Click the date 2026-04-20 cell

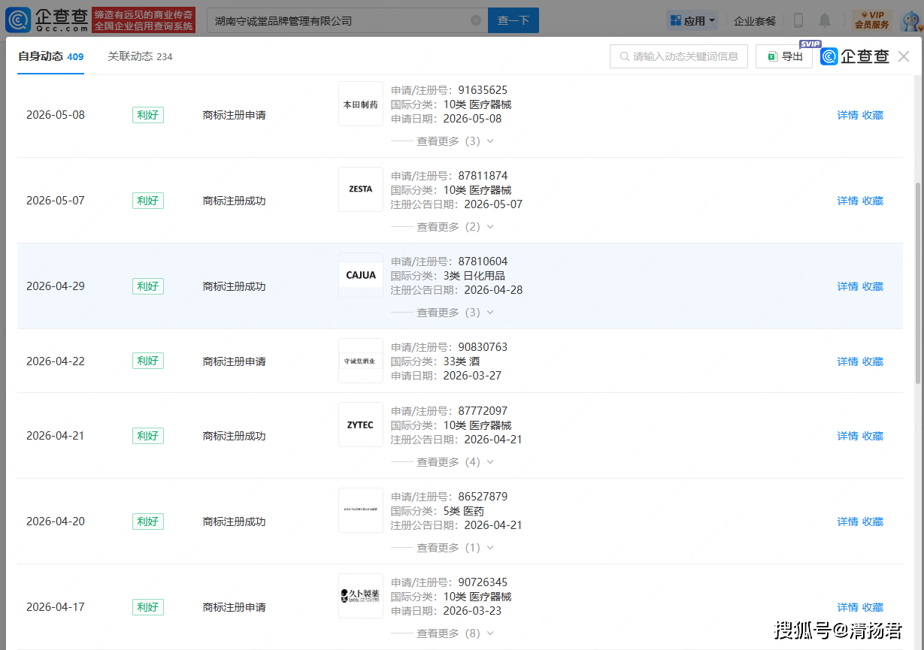pyautogui.click(x=56, y=522)
